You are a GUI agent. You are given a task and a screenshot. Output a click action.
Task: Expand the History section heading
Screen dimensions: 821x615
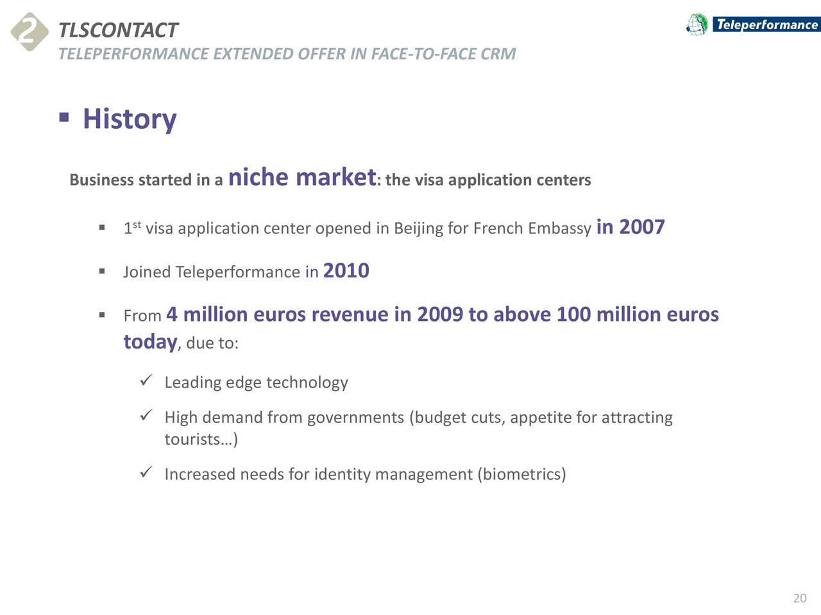129,119
